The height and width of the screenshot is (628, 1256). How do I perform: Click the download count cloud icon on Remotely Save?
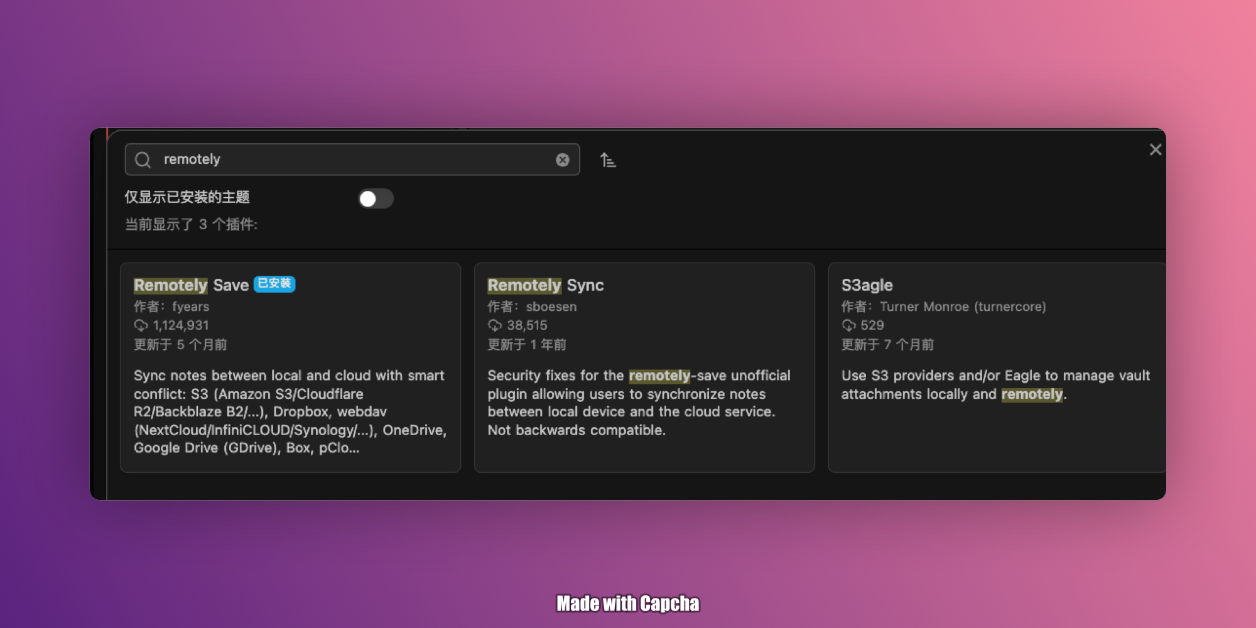coord(141,325)
